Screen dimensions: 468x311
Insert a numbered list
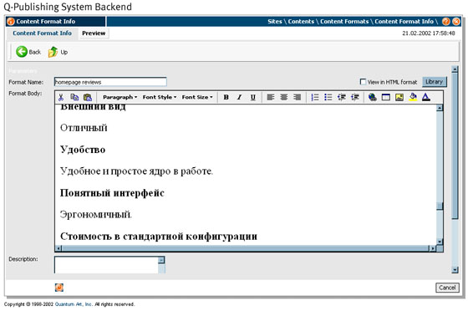315,97
